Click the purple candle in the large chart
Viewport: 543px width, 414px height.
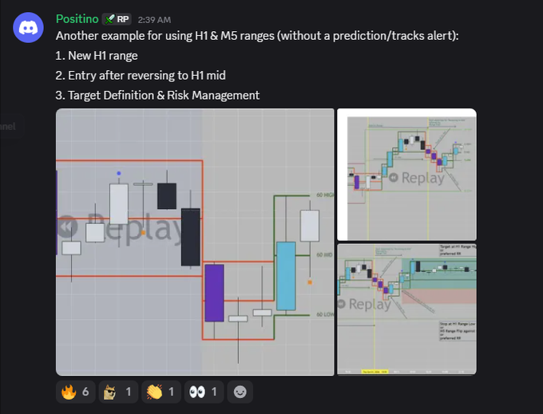(214, 293)
